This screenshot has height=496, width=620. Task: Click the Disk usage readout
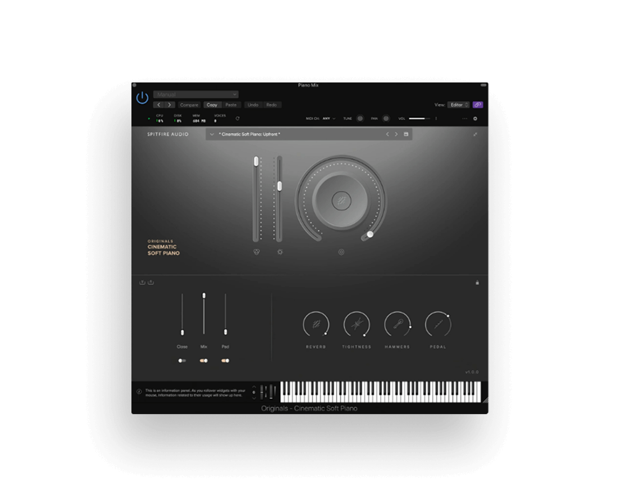tap(177, 118)
